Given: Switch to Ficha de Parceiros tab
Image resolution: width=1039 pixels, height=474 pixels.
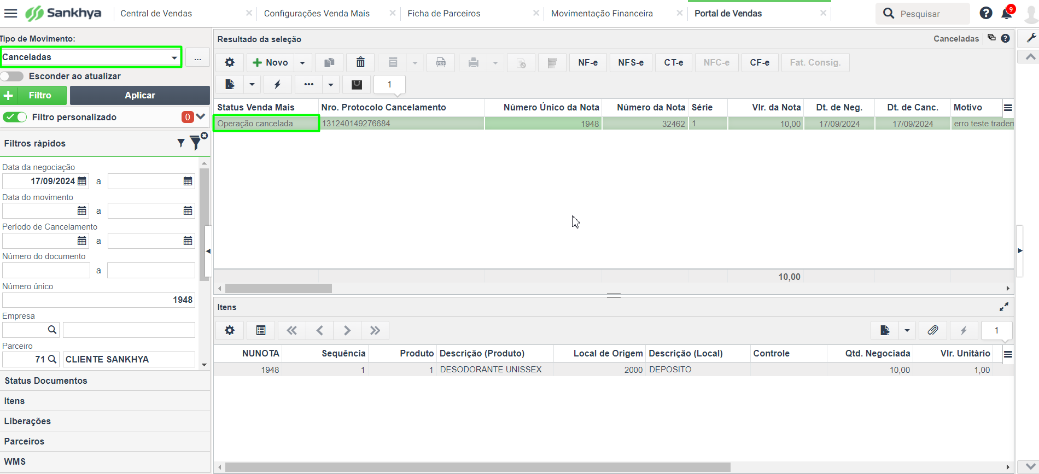Looking at the screenshot, I should click(x=444, y=13).
